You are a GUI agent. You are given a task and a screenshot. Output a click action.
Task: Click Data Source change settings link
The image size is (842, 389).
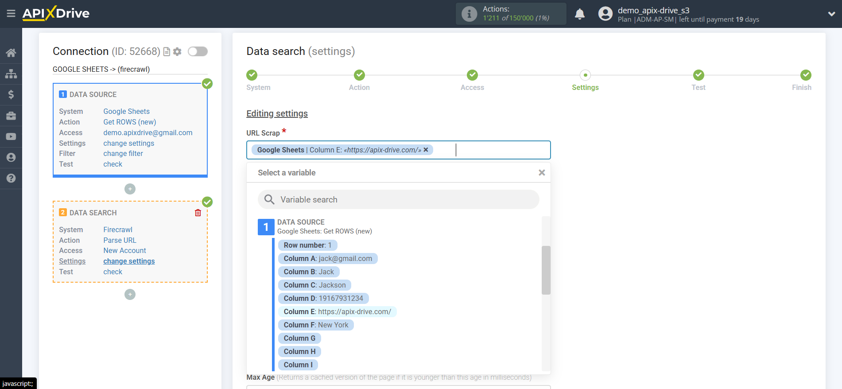tap(129, 144)
